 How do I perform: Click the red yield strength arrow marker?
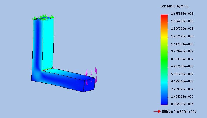[157, 112]
